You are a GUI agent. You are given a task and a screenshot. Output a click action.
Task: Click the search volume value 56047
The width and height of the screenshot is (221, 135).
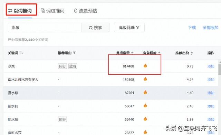(x=129, y=106)
